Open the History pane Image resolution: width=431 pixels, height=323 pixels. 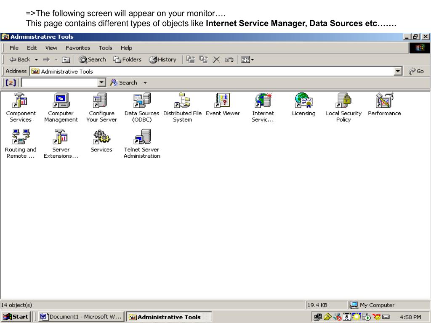(x=162, y=60)
